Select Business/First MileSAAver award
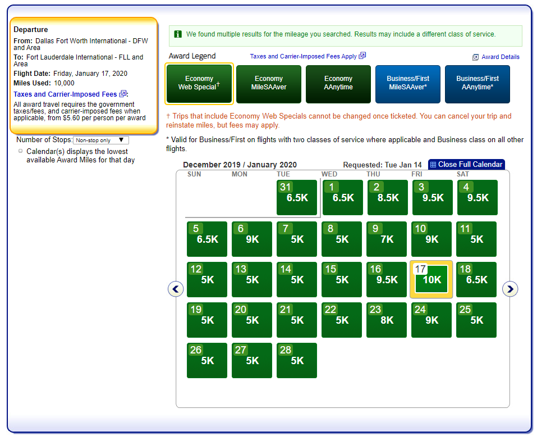The width and height of the screenshot is (537, 440). (x=408, y=84)
